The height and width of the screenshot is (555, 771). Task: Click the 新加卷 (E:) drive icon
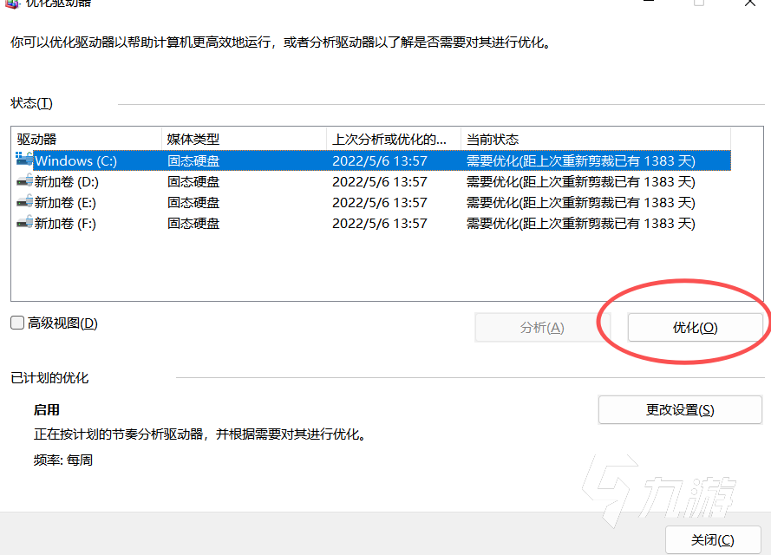click(x=23, y=202)
